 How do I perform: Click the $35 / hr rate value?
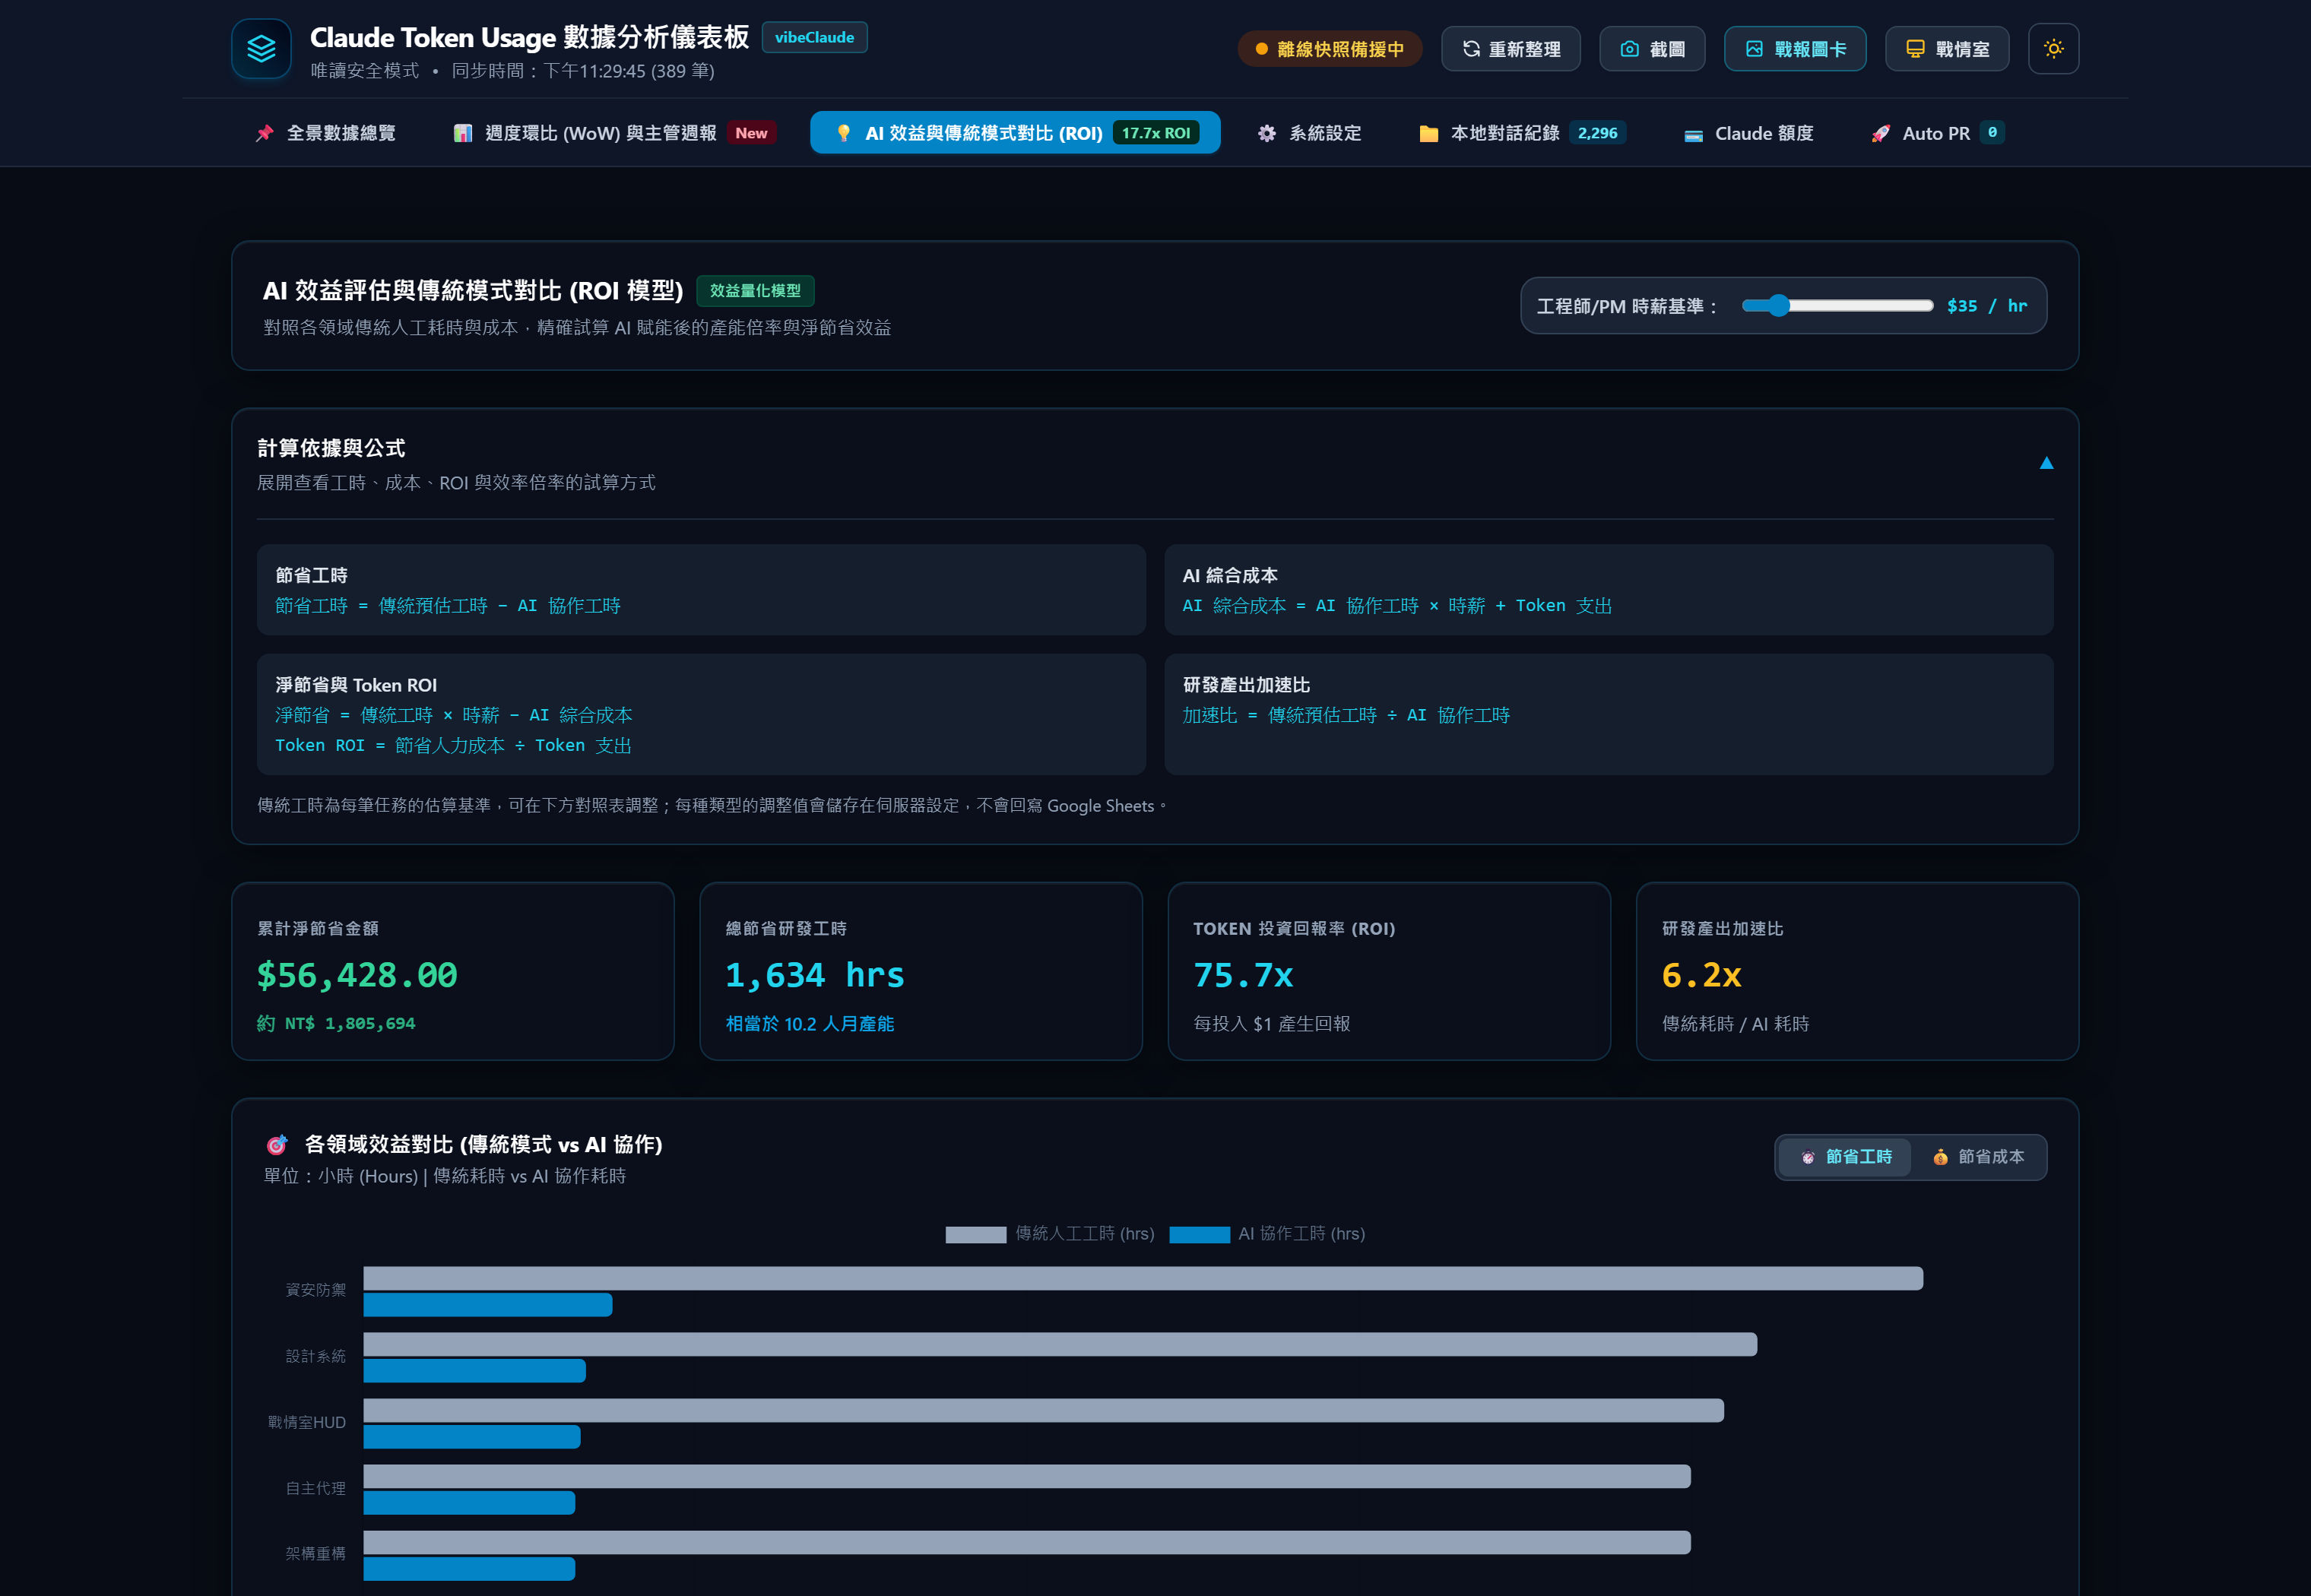1987,306
